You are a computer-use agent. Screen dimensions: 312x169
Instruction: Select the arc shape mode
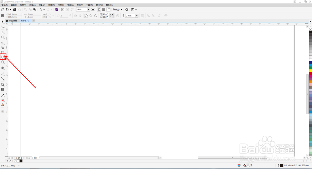96,16
